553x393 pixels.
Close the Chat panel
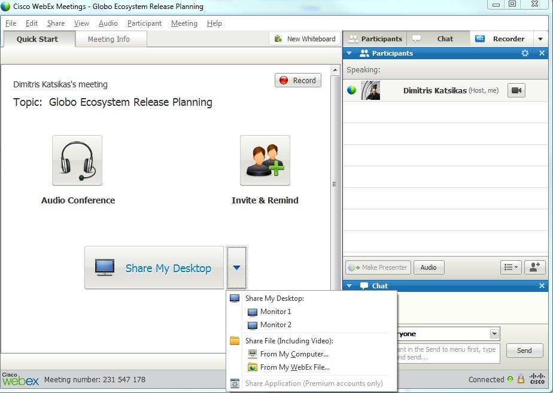[542, 285]
